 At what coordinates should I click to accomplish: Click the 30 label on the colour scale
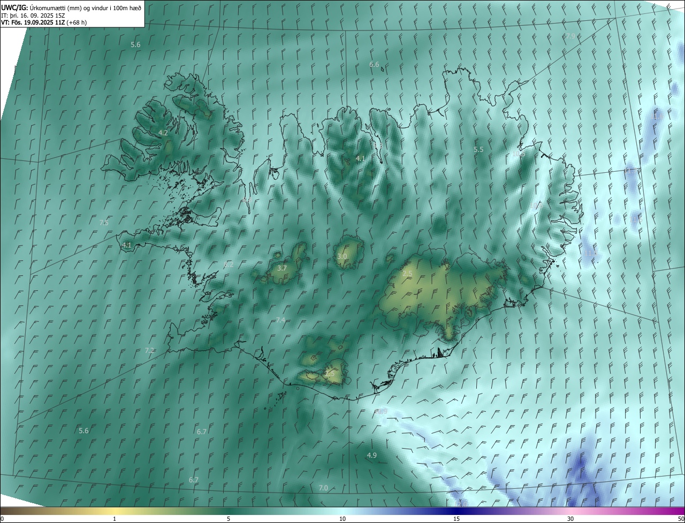coord(570,519)
